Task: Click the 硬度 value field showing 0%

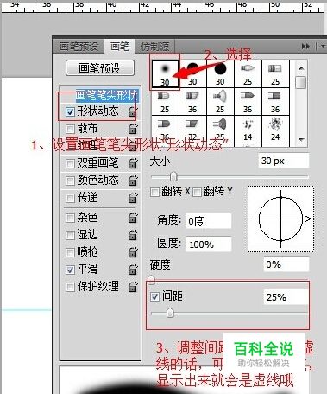Action: click(286, 264)
